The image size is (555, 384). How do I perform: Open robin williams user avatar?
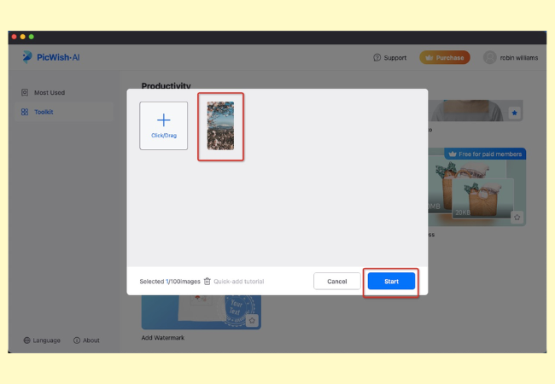[x=489, y=58]
